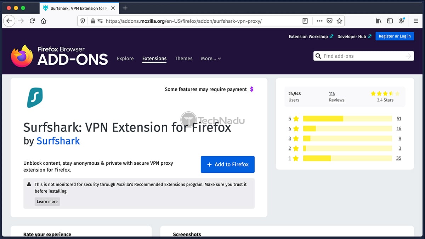
Task: Filter reviews by 1 star row
Action: tap(345, 158)
